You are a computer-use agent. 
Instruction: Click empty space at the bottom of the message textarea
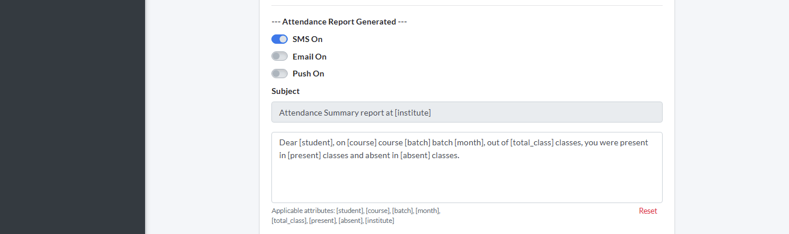pyautogui.click(x=467, y=193)
